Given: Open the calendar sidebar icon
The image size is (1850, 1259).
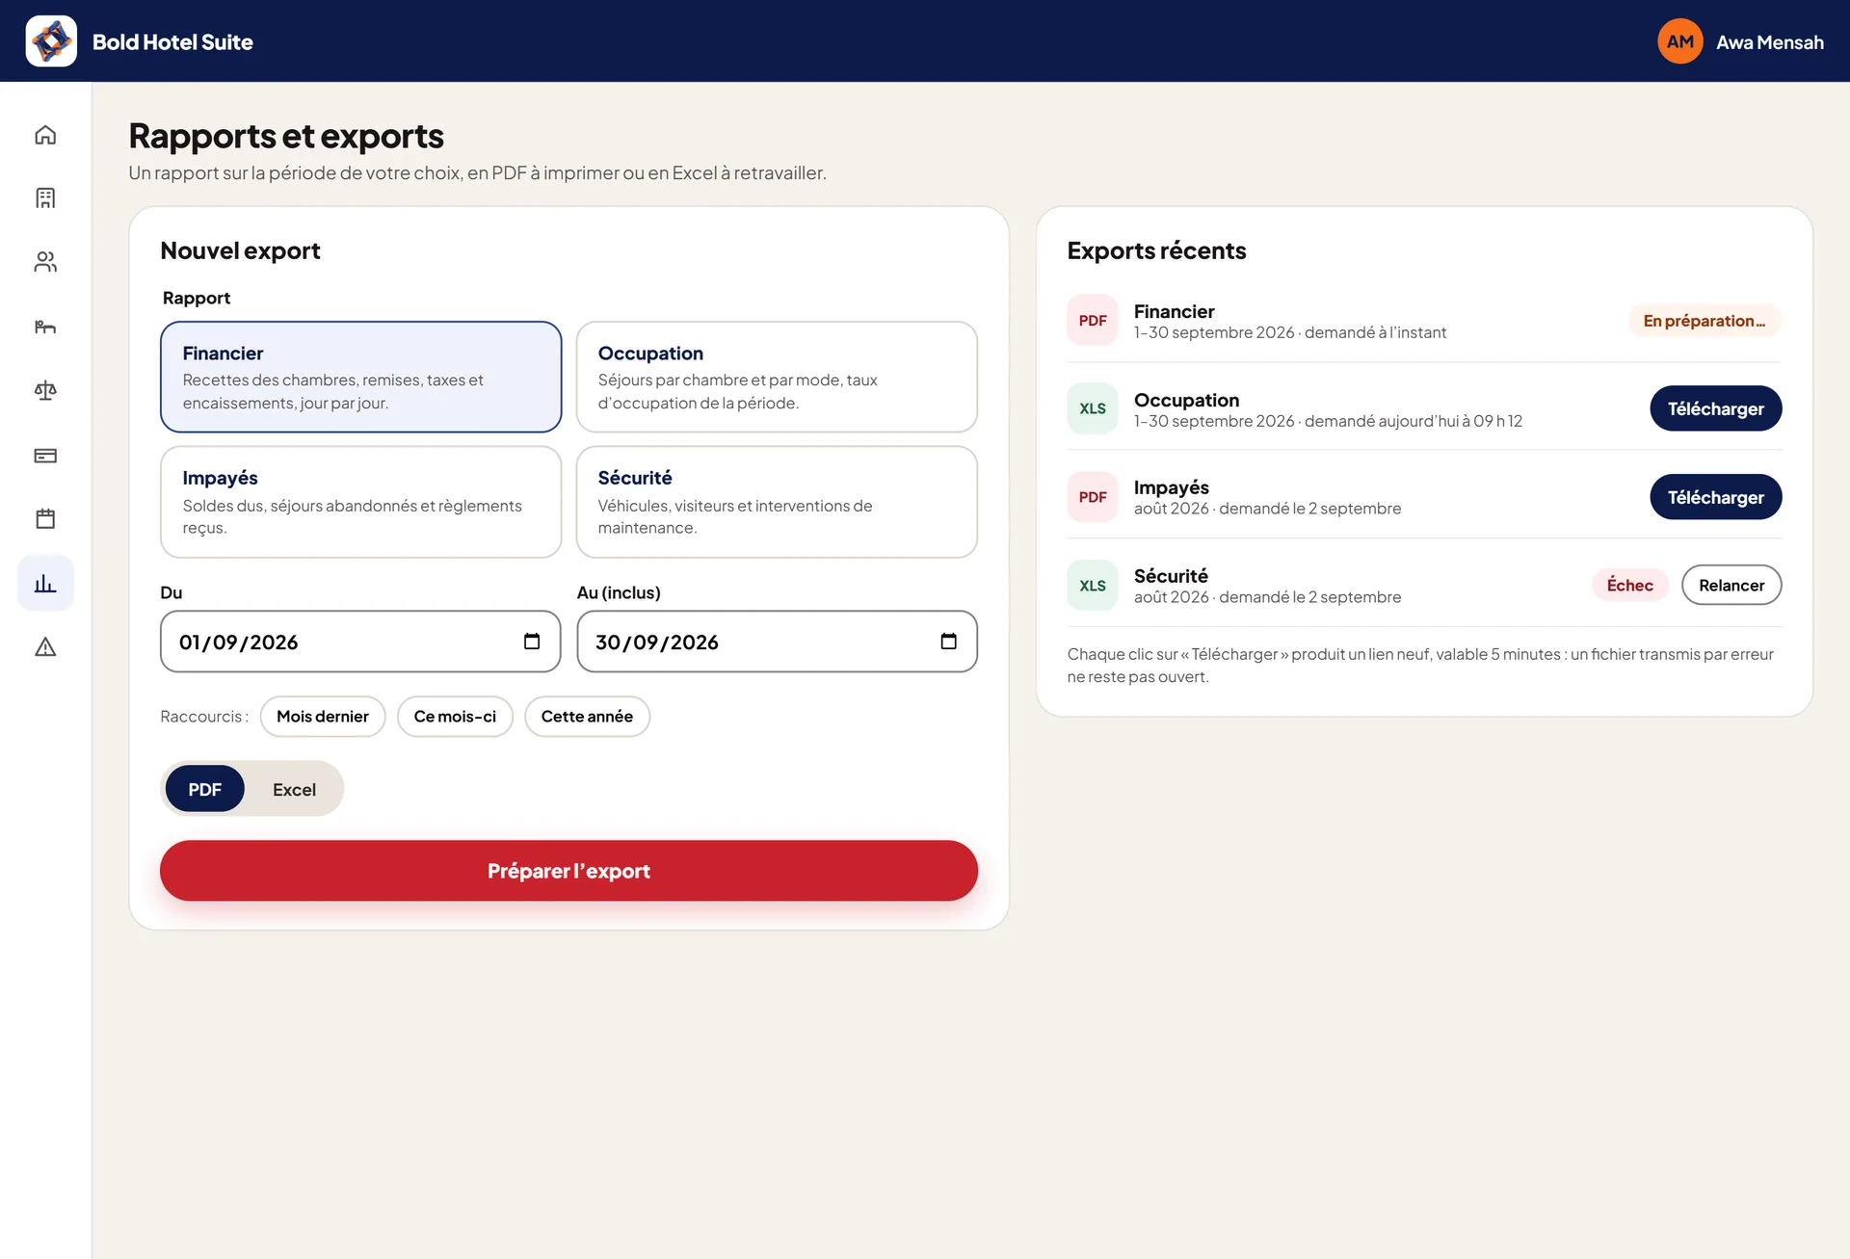Looking at the screenshot, I should tap(45, 518).
